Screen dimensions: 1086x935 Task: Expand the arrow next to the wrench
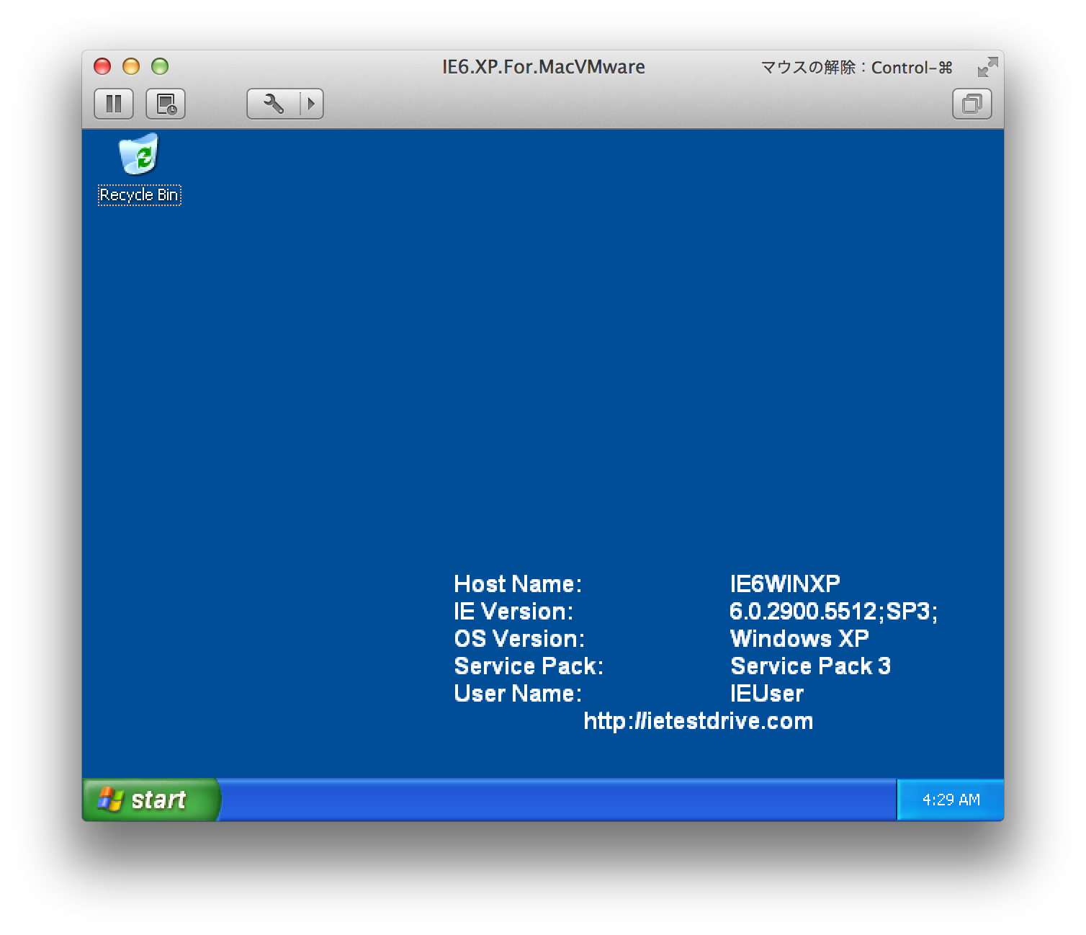311,104
